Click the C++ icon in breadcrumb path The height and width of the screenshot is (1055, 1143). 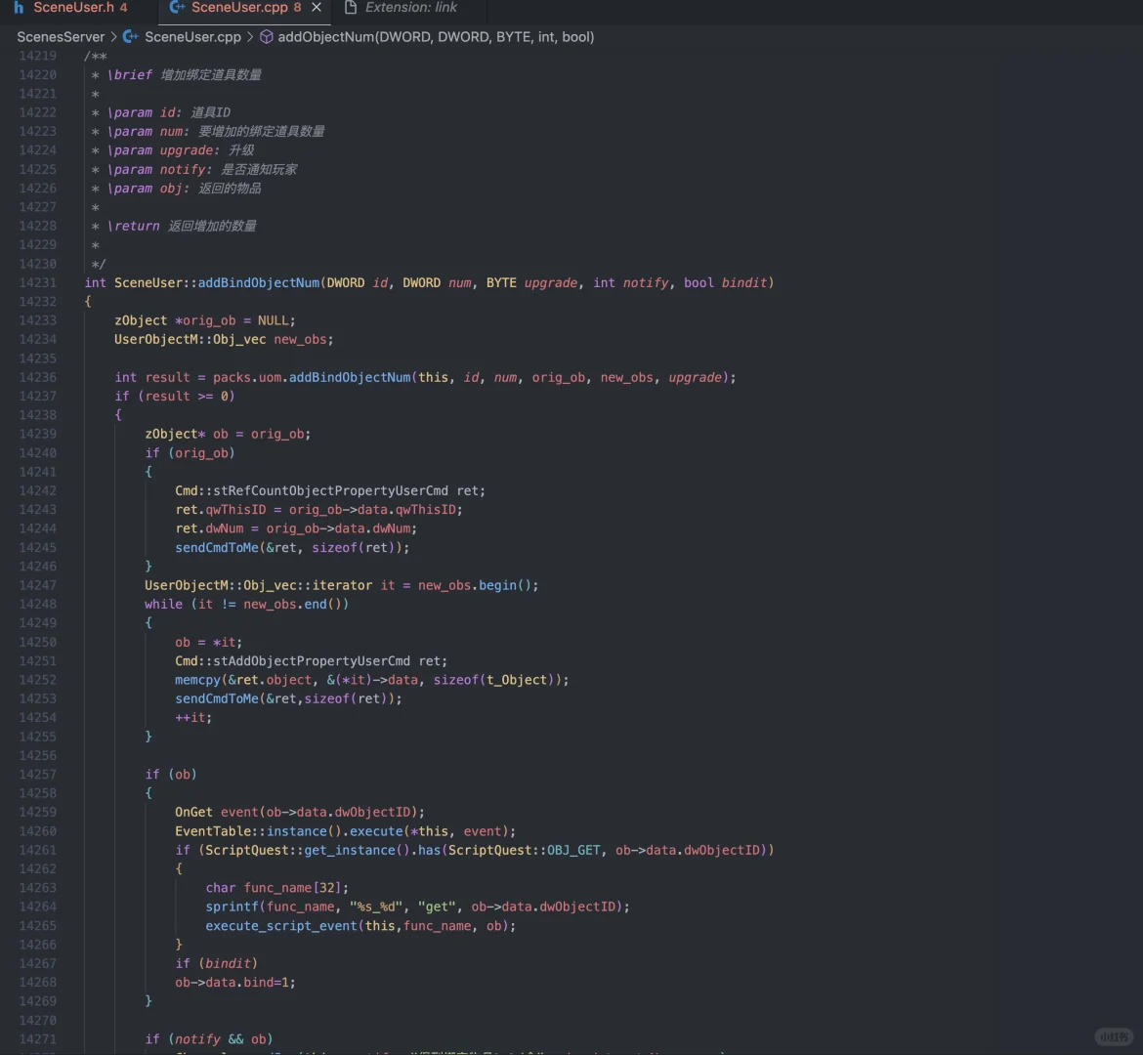click(x=131, y=36)
